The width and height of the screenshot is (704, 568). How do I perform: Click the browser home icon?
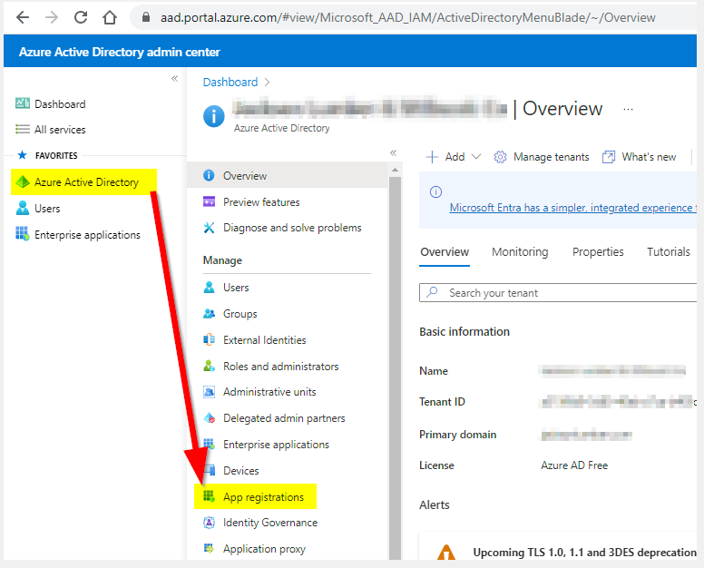110,17
